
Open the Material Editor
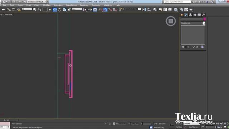(x=176, y=10)
